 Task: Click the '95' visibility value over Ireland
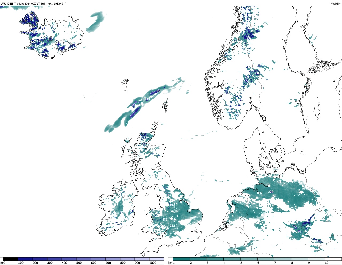pyautogui.click(x=122, y=212)
